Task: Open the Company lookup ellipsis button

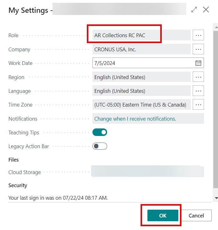Action: pos(198,49)
